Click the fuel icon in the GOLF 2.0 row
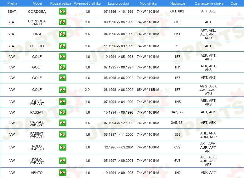Image resolution: width=244 pixels, height=178 pixels. point(62,90)
